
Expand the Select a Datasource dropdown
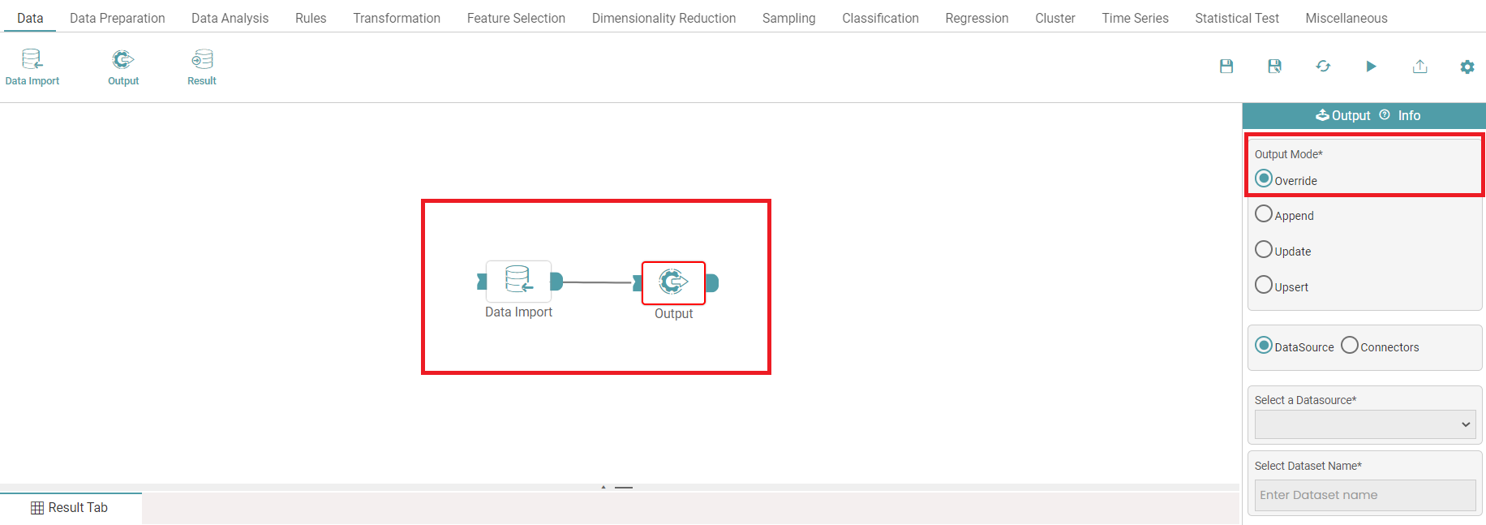point(1364,424)
